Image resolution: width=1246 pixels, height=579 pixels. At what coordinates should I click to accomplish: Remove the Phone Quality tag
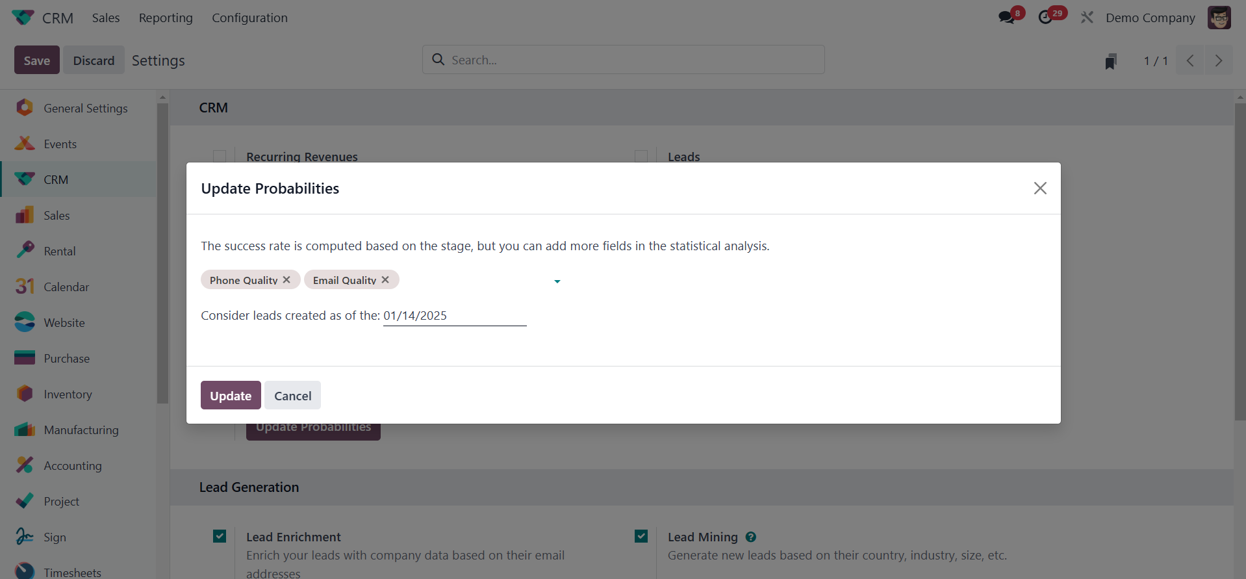tap(286, 280)
